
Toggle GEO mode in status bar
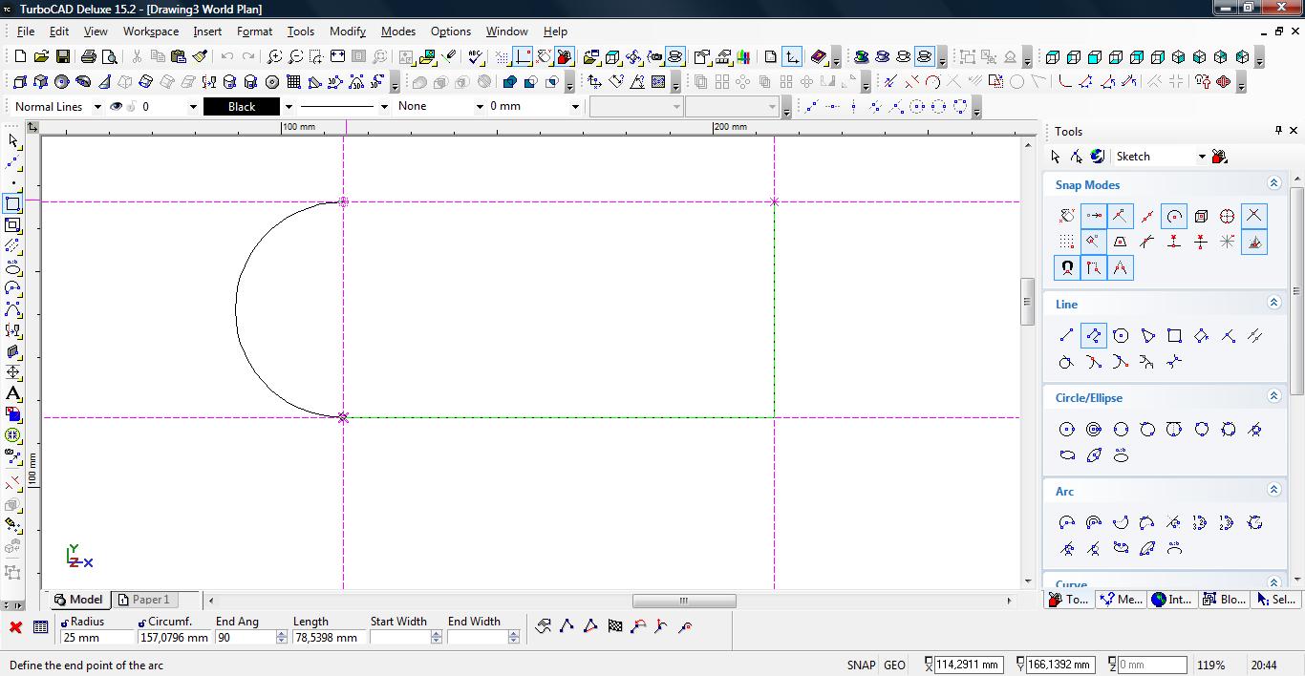(894, 665)
